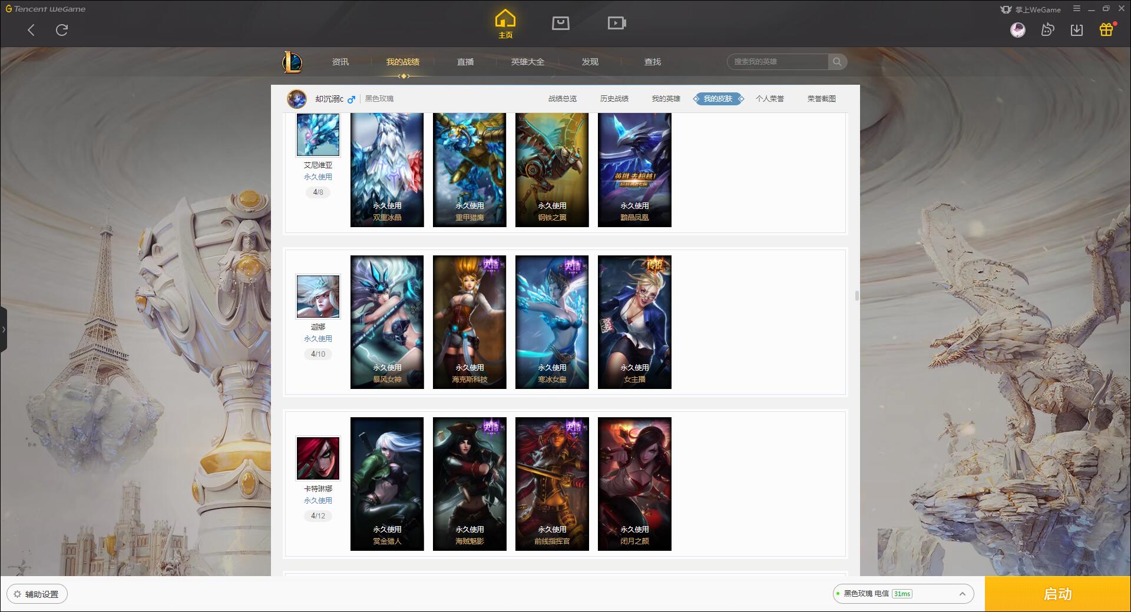Open the 直播 tab
The width and height of the screenshot is (1131, 612).
click(x=465, y=62)
